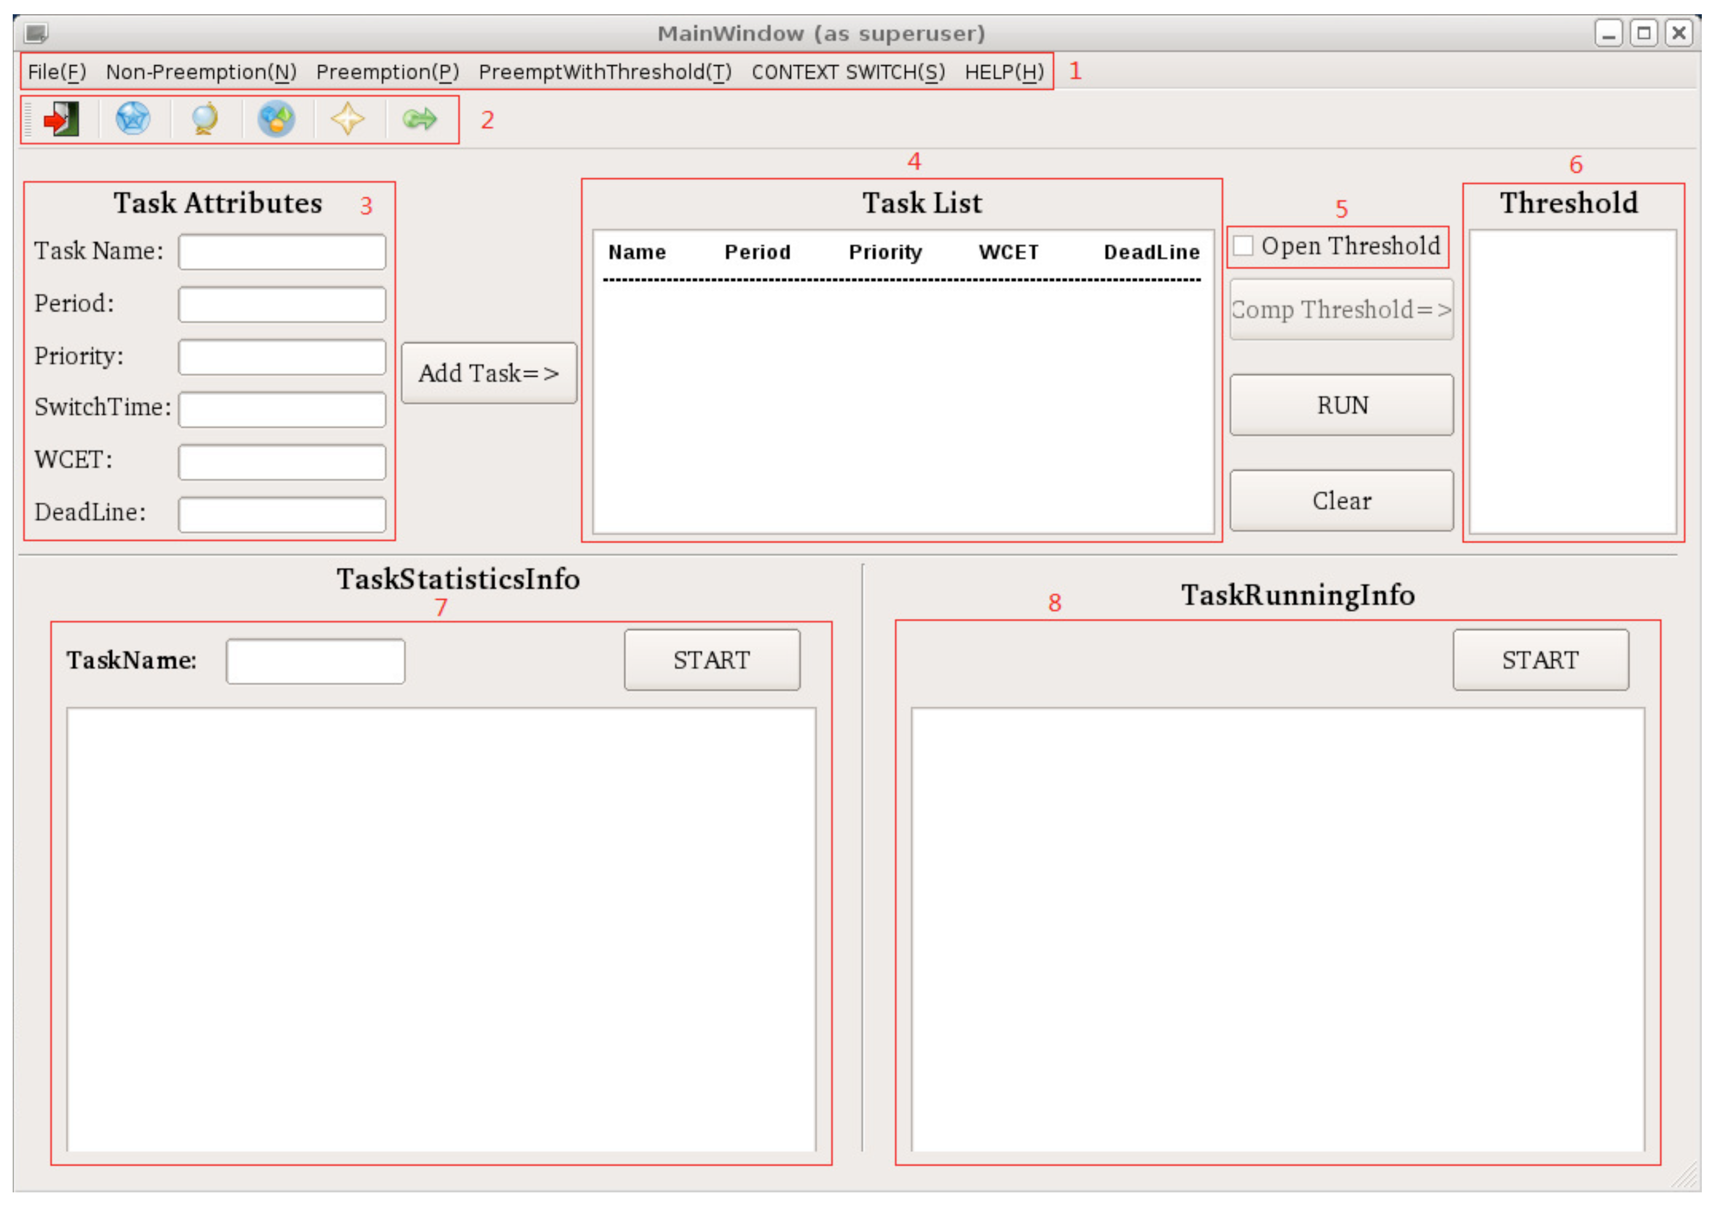Viewport: 1719px width, 1211px height.
Task: Click the blue star globe toolbar icon
Action: pyautogui.click(x=133, y=120)
